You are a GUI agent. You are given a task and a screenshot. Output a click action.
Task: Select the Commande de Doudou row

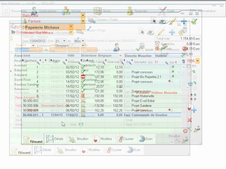coord(102,115)
